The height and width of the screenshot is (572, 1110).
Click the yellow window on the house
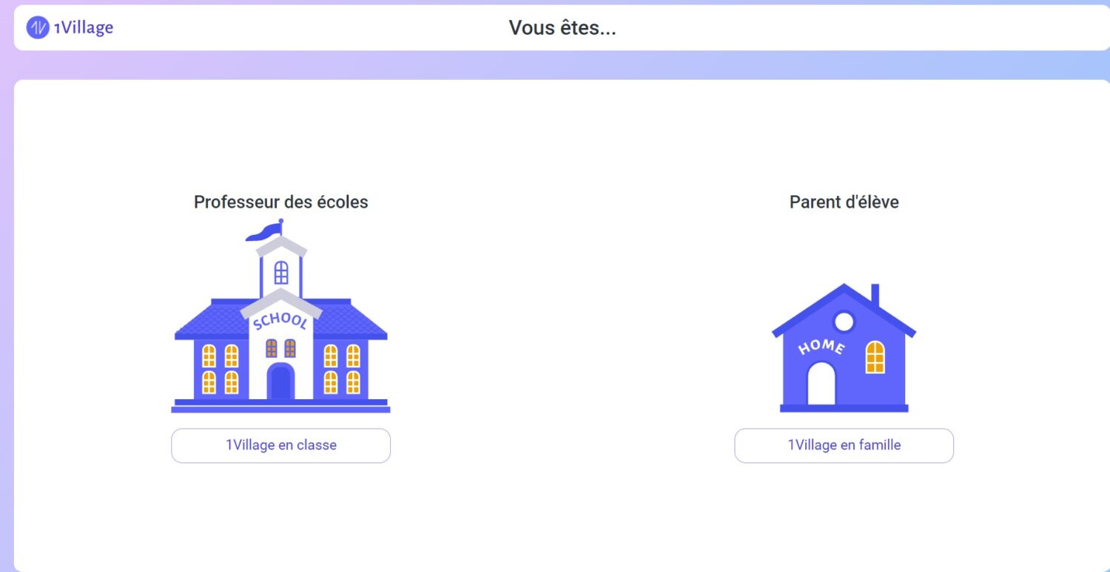[875, 357]
